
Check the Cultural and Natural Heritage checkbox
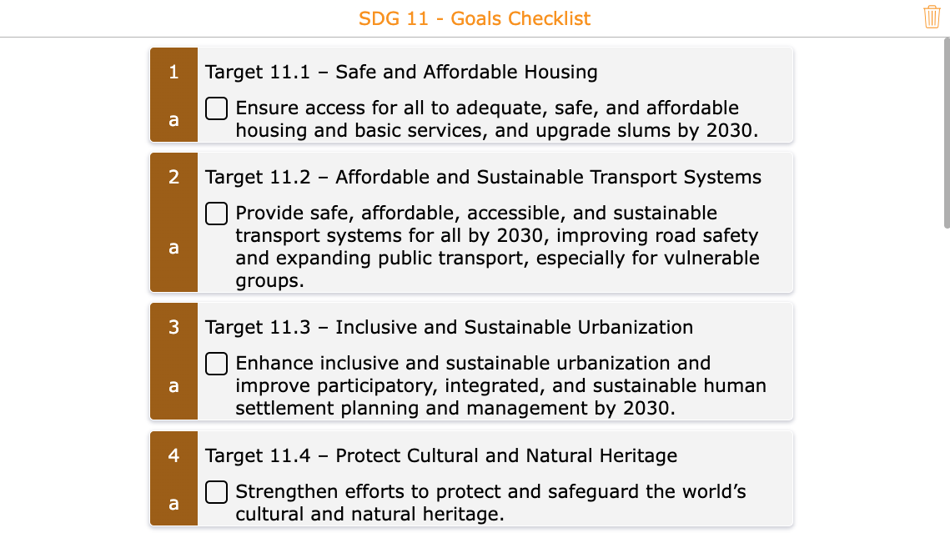(216, 492)
